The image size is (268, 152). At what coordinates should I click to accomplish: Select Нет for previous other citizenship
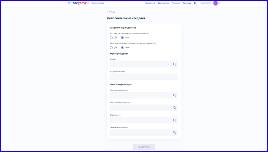pos(123,47)
